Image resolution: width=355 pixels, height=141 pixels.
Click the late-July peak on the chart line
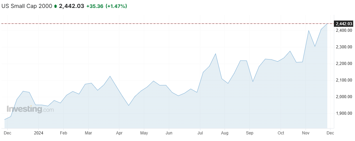click(216, 54)
